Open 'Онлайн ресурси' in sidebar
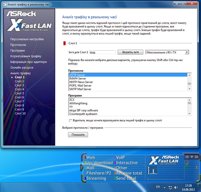This screenshot has width=201, height=192. [x=22, y=67]
